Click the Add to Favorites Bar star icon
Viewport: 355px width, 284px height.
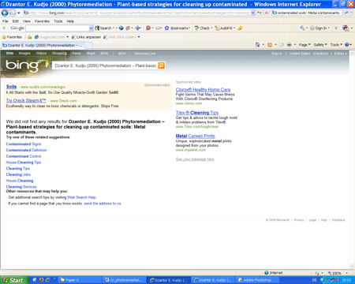29,37
